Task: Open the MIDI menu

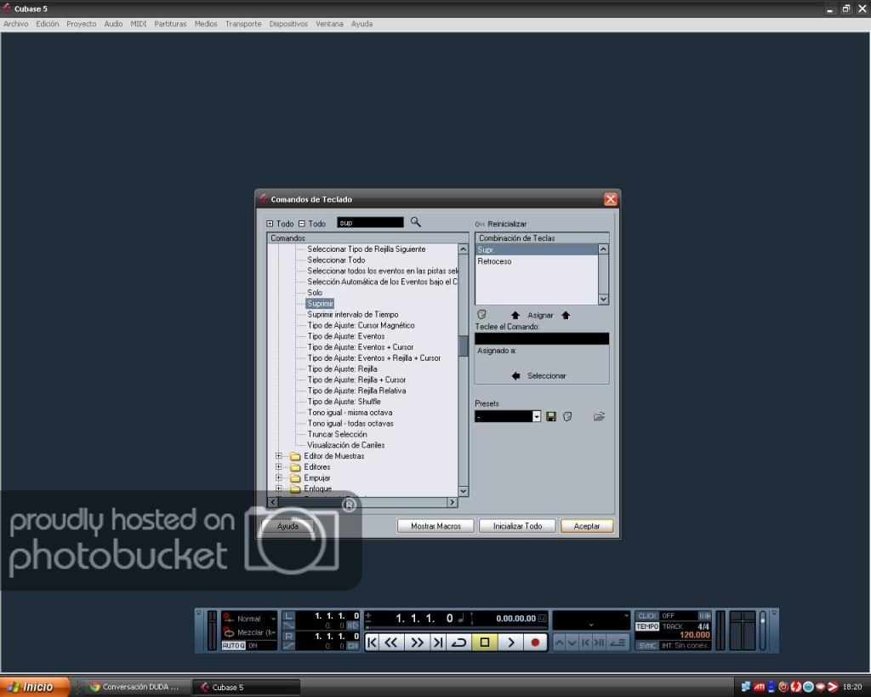Action: click(x=139, y=24)
